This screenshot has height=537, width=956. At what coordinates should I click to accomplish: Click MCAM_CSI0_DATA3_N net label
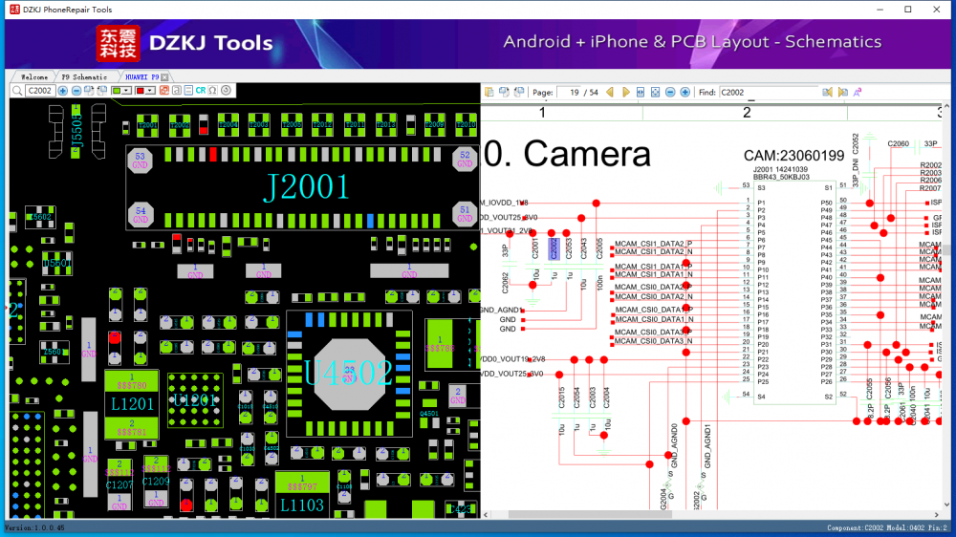[653, 341]
